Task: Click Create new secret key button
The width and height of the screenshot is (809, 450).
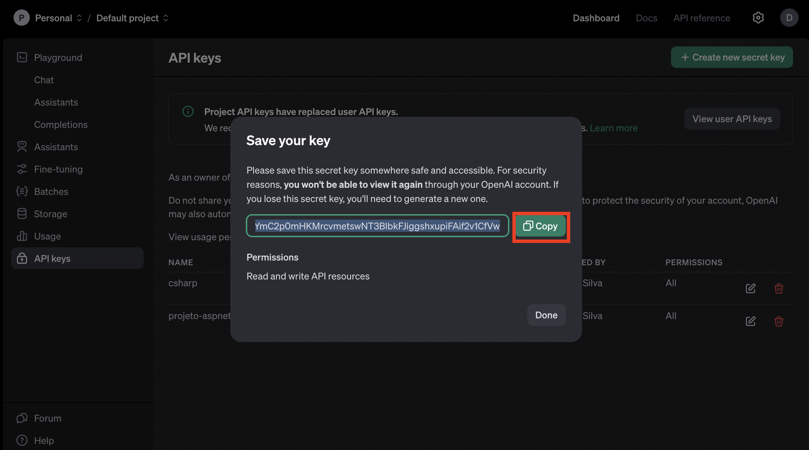Action: click(732, 57)
